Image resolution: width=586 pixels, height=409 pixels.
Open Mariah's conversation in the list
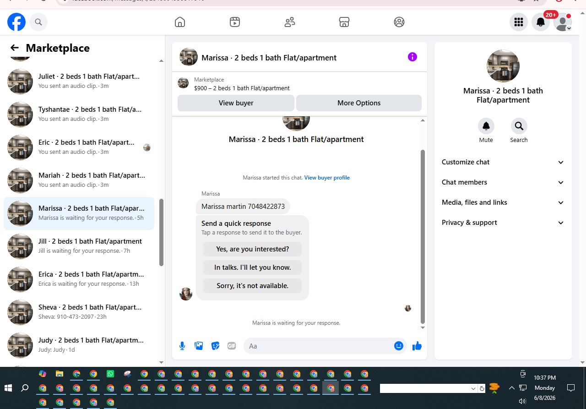point(79,180)
